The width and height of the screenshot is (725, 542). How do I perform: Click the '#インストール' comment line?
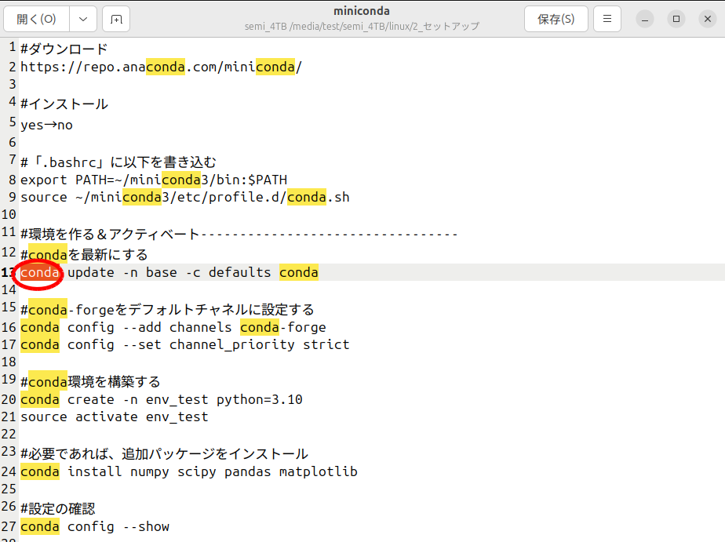tap(64, 104)
